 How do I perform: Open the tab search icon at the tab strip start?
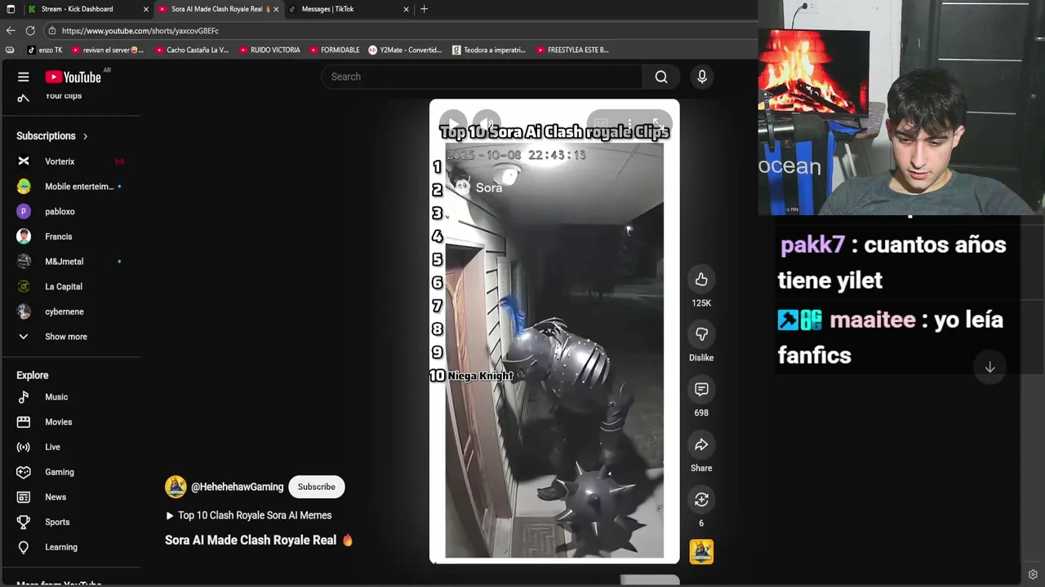(11, 9)
